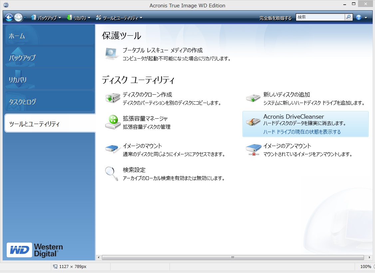Image resolution: width=375 pixels, height=273 pixels.
Task: Click the 完全版を取得する link
Action: point(275,18)
